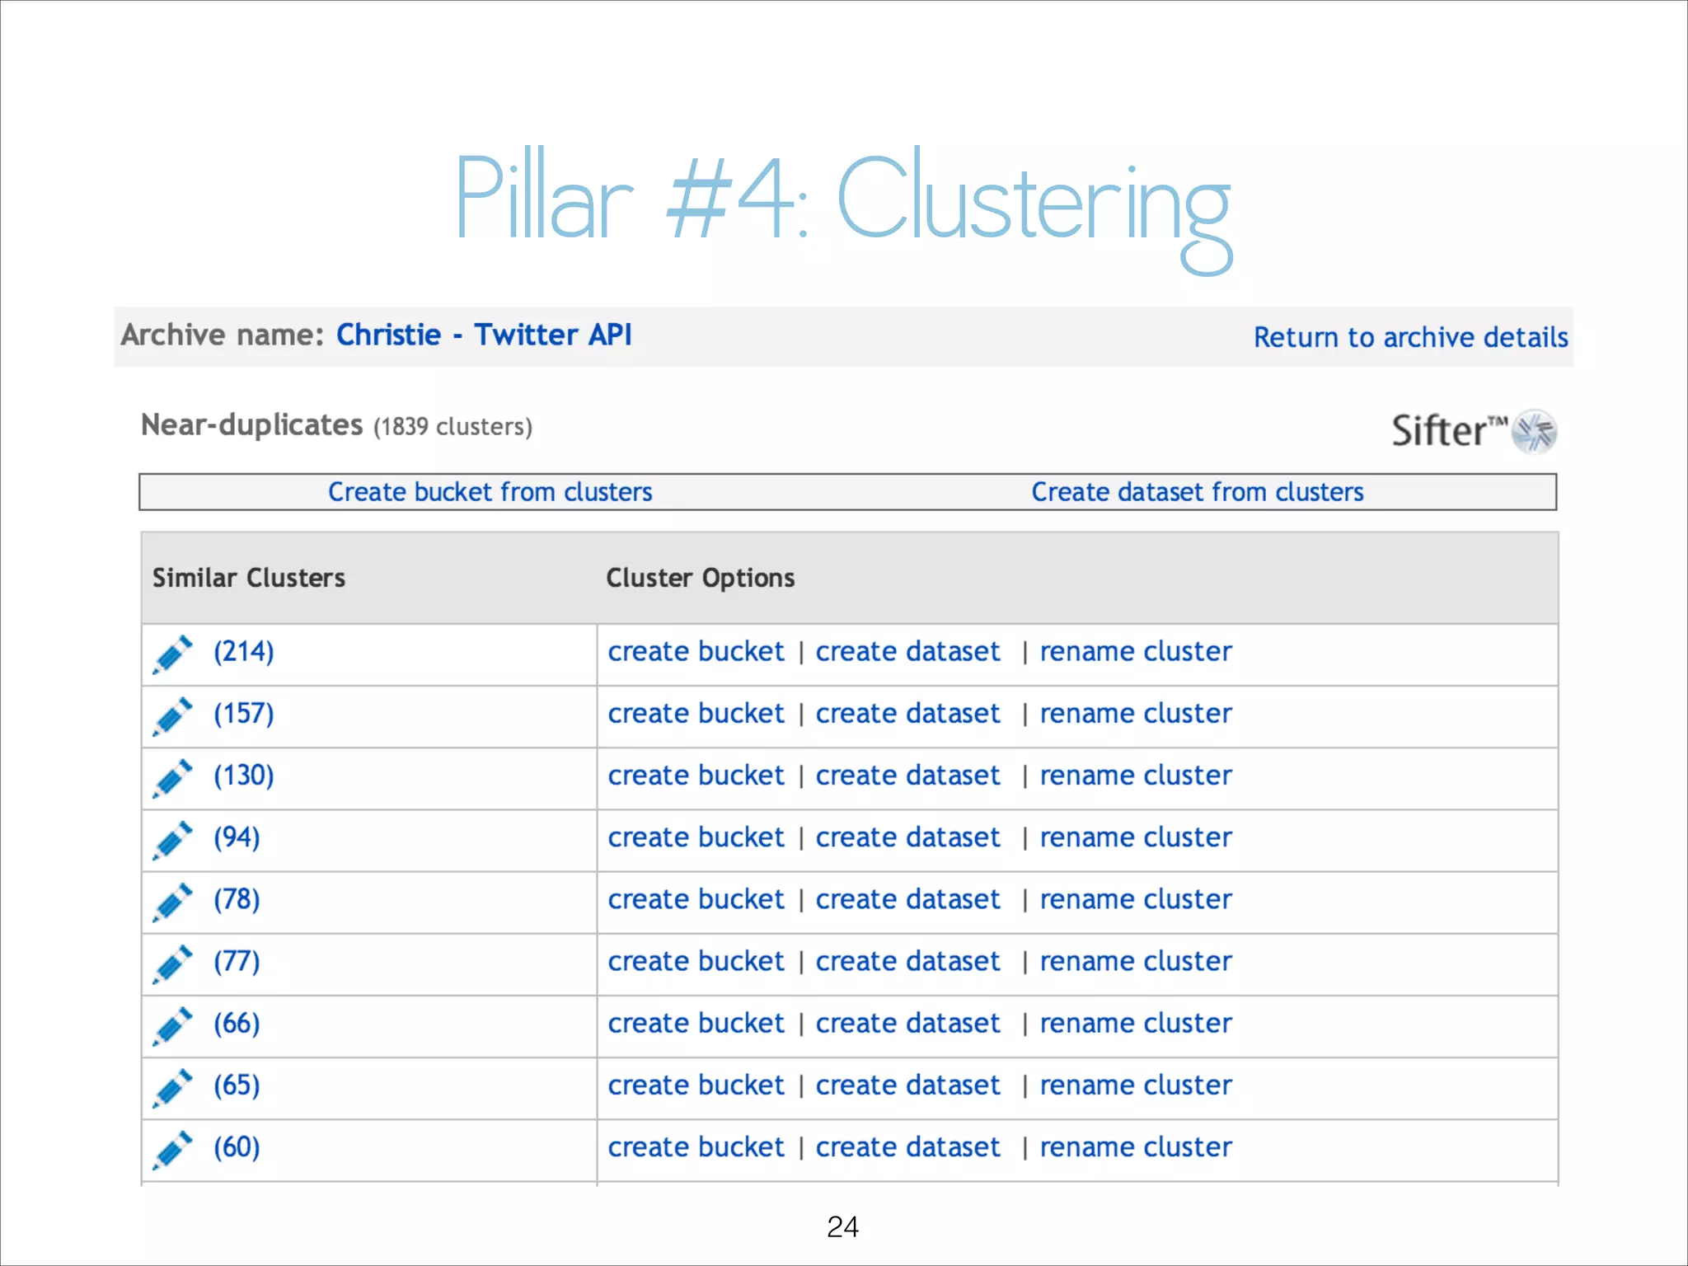Create dataset for the (78) cluster
The image size is (1688, 1266).
point(907,899)
